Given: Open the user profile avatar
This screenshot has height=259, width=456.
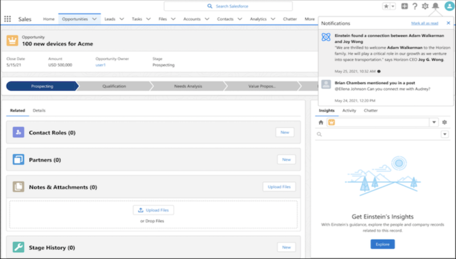Looking at the screenshot, I should click(x=450, y=6).
